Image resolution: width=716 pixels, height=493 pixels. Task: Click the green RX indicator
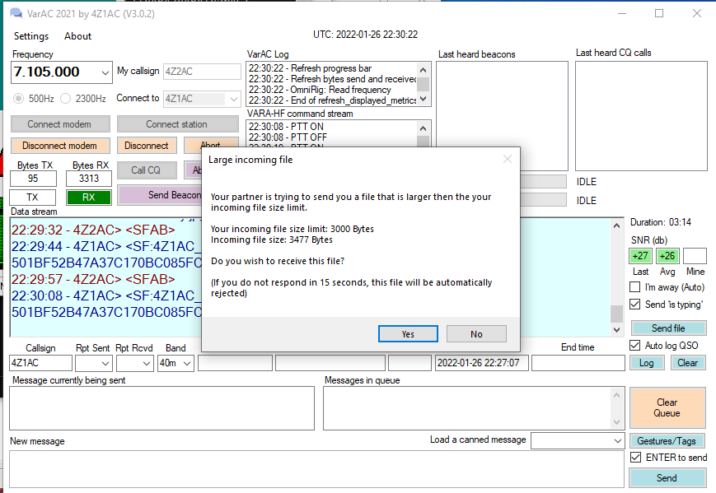[89, 198]
